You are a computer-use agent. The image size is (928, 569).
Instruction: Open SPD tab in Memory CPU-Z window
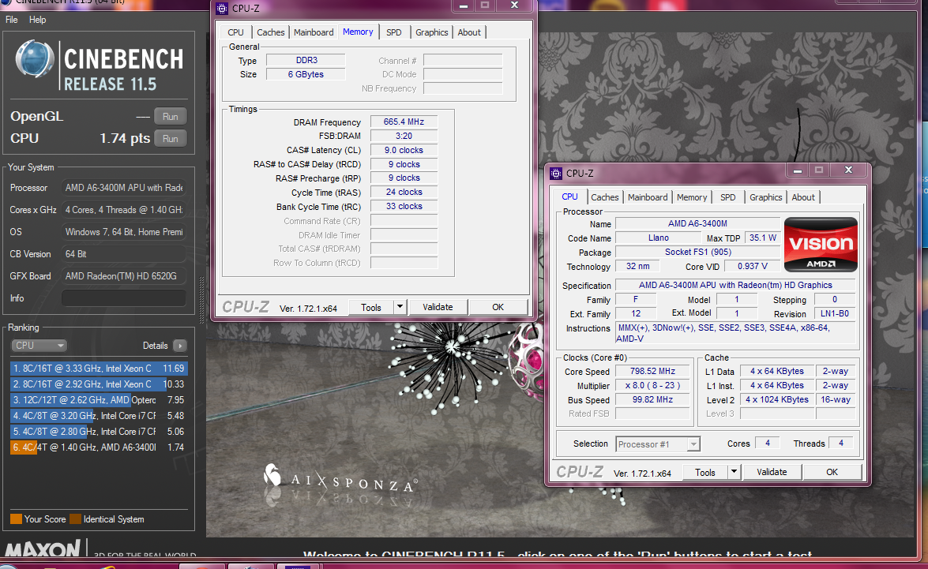pos(393,32)
